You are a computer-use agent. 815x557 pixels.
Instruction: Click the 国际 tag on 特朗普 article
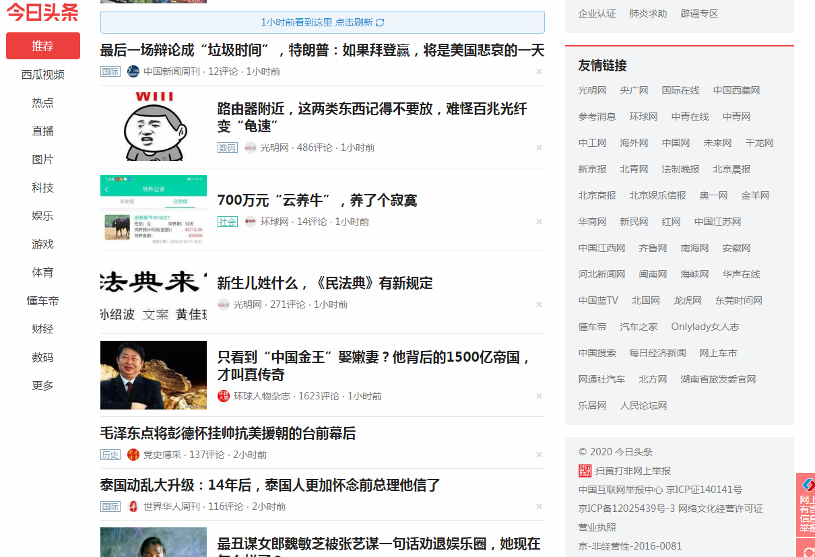110,71
